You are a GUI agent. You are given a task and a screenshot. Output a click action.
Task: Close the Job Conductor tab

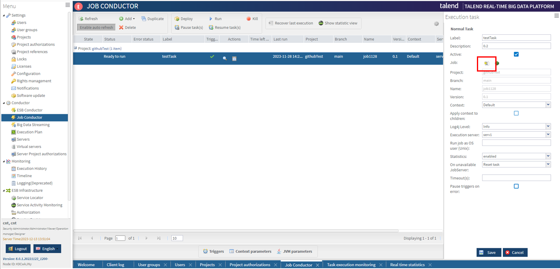pyautogui.click(x=318, y=265)
